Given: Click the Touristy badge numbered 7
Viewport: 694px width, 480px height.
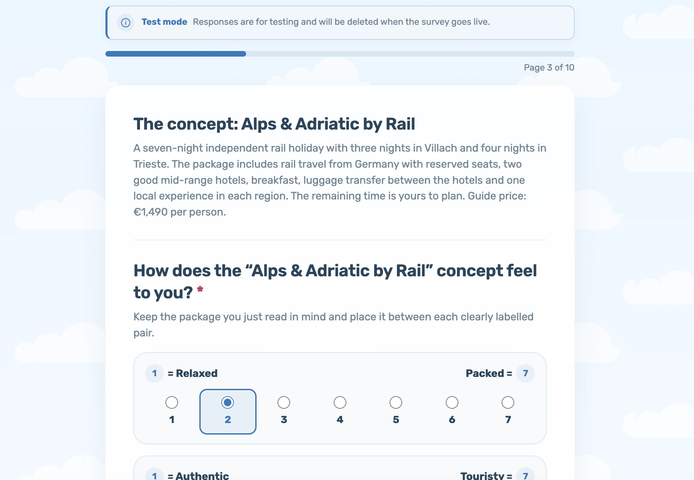Looking at the screenshot, I should (x=525, y=476).
